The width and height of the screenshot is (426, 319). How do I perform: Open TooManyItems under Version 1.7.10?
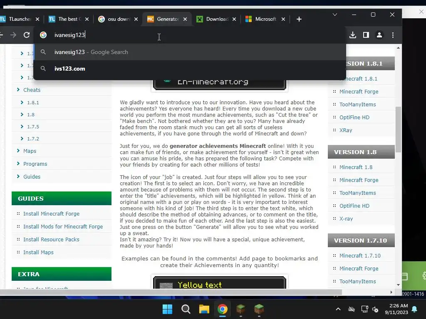pyautogui.click(x=357, y=281)
